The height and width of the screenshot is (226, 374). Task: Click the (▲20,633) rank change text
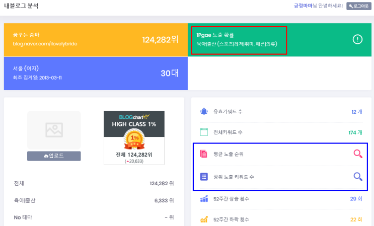coord(134,162)
